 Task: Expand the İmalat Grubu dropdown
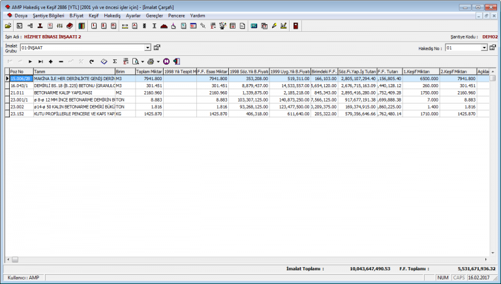(x=147, y=48)
